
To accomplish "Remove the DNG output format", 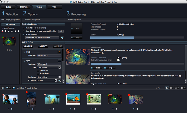I will point(59,52).
